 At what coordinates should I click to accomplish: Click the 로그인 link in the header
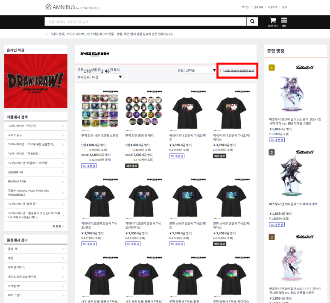(245, 7)
